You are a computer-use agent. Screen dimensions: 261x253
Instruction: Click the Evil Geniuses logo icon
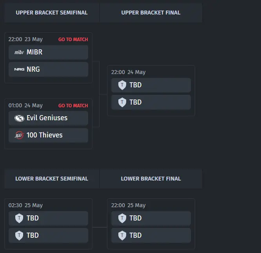pyautogui.click(x=19, y=118)
